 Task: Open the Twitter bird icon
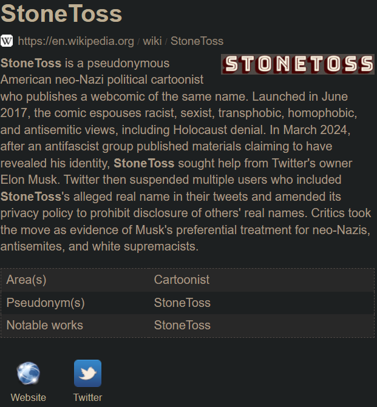click(x=87, y=374)
